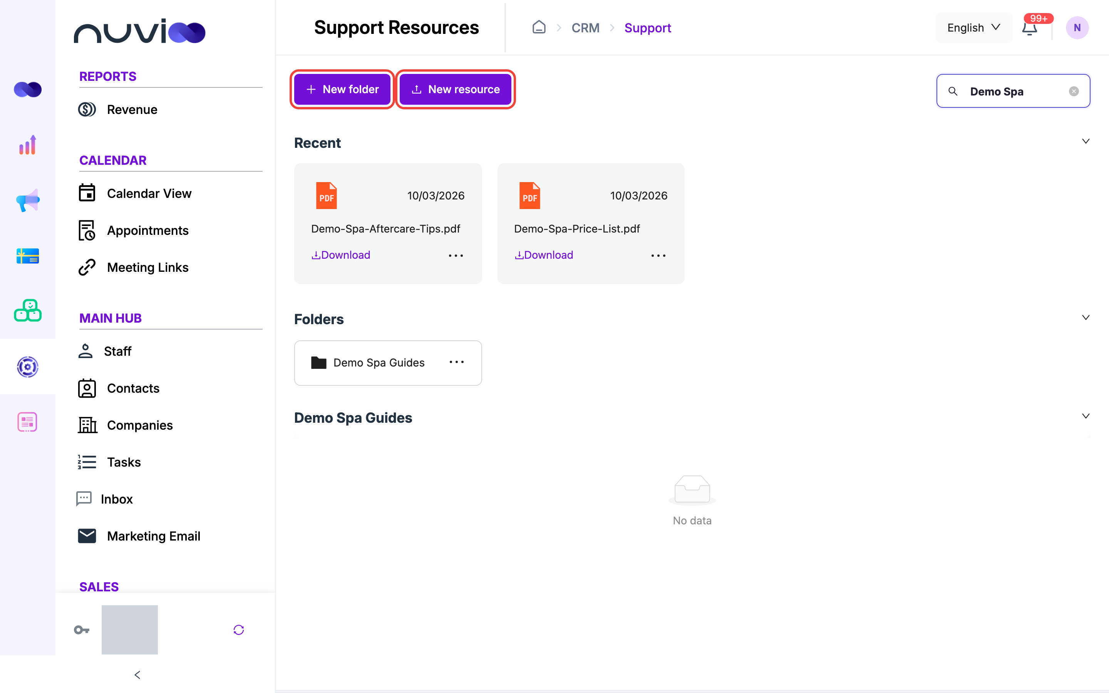
Task: Click the New folder button
Action: (342, 89)
